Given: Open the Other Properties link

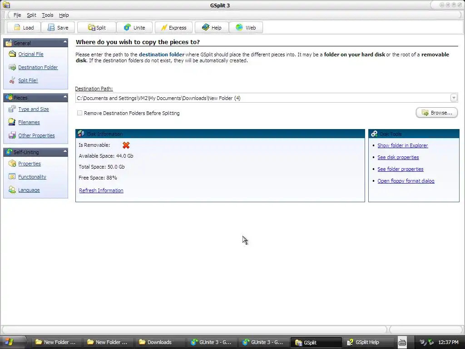Looking at the screenshot, I should pos(36,135).
